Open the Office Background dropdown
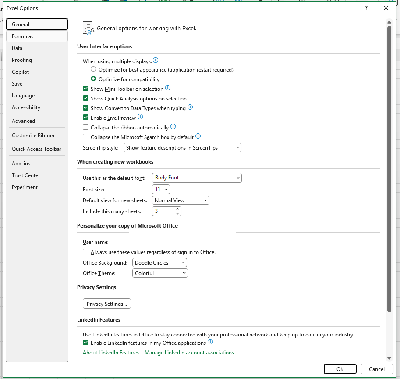 tap(182, 262)
